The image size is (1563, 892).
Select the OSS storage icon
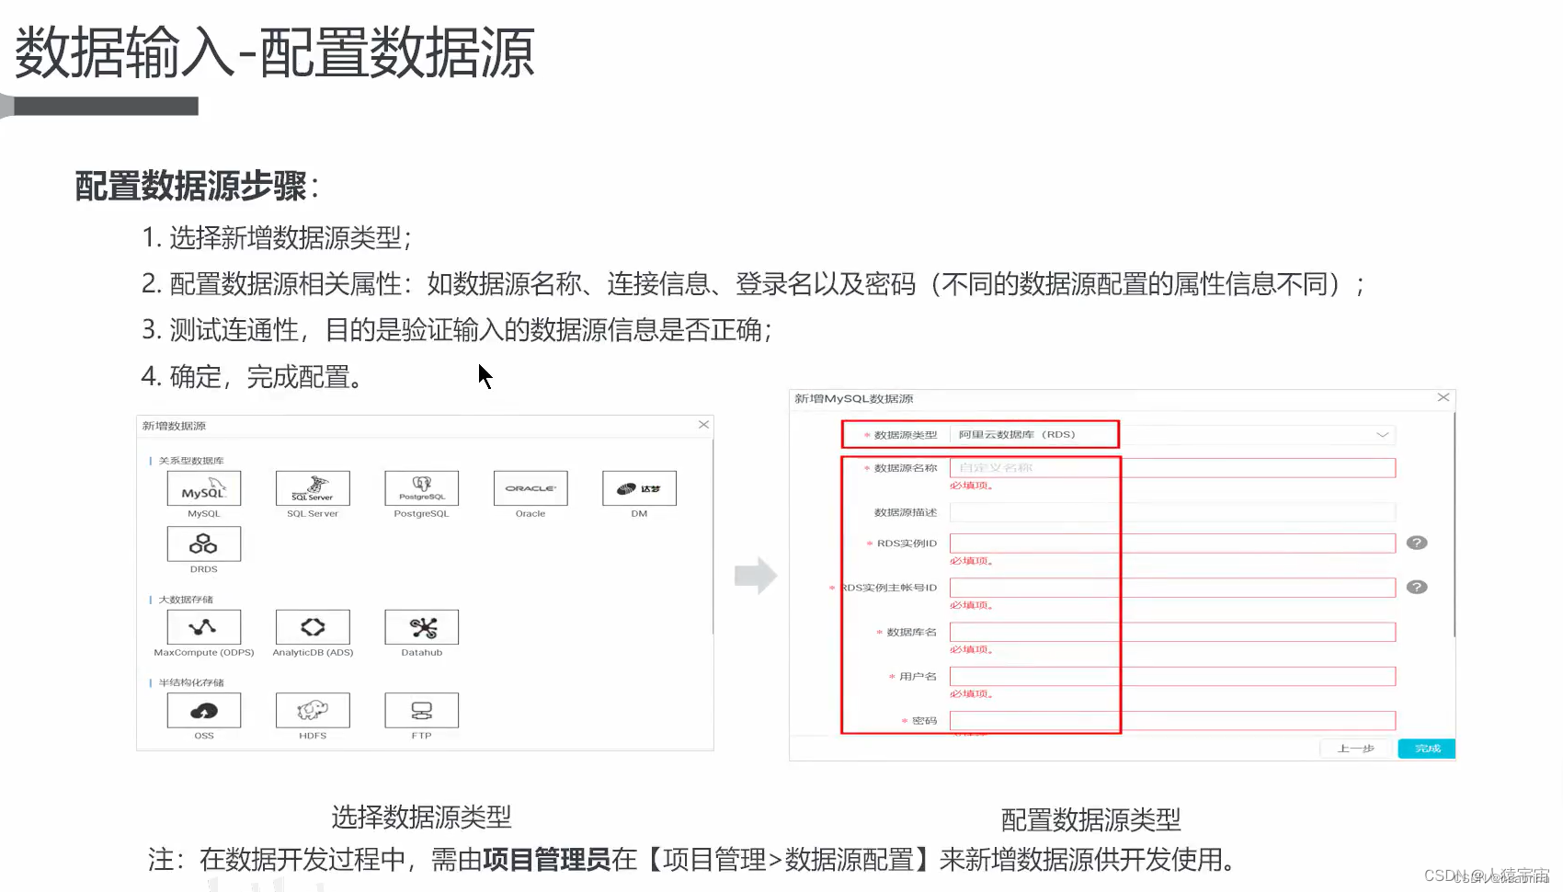coord(204,710)
